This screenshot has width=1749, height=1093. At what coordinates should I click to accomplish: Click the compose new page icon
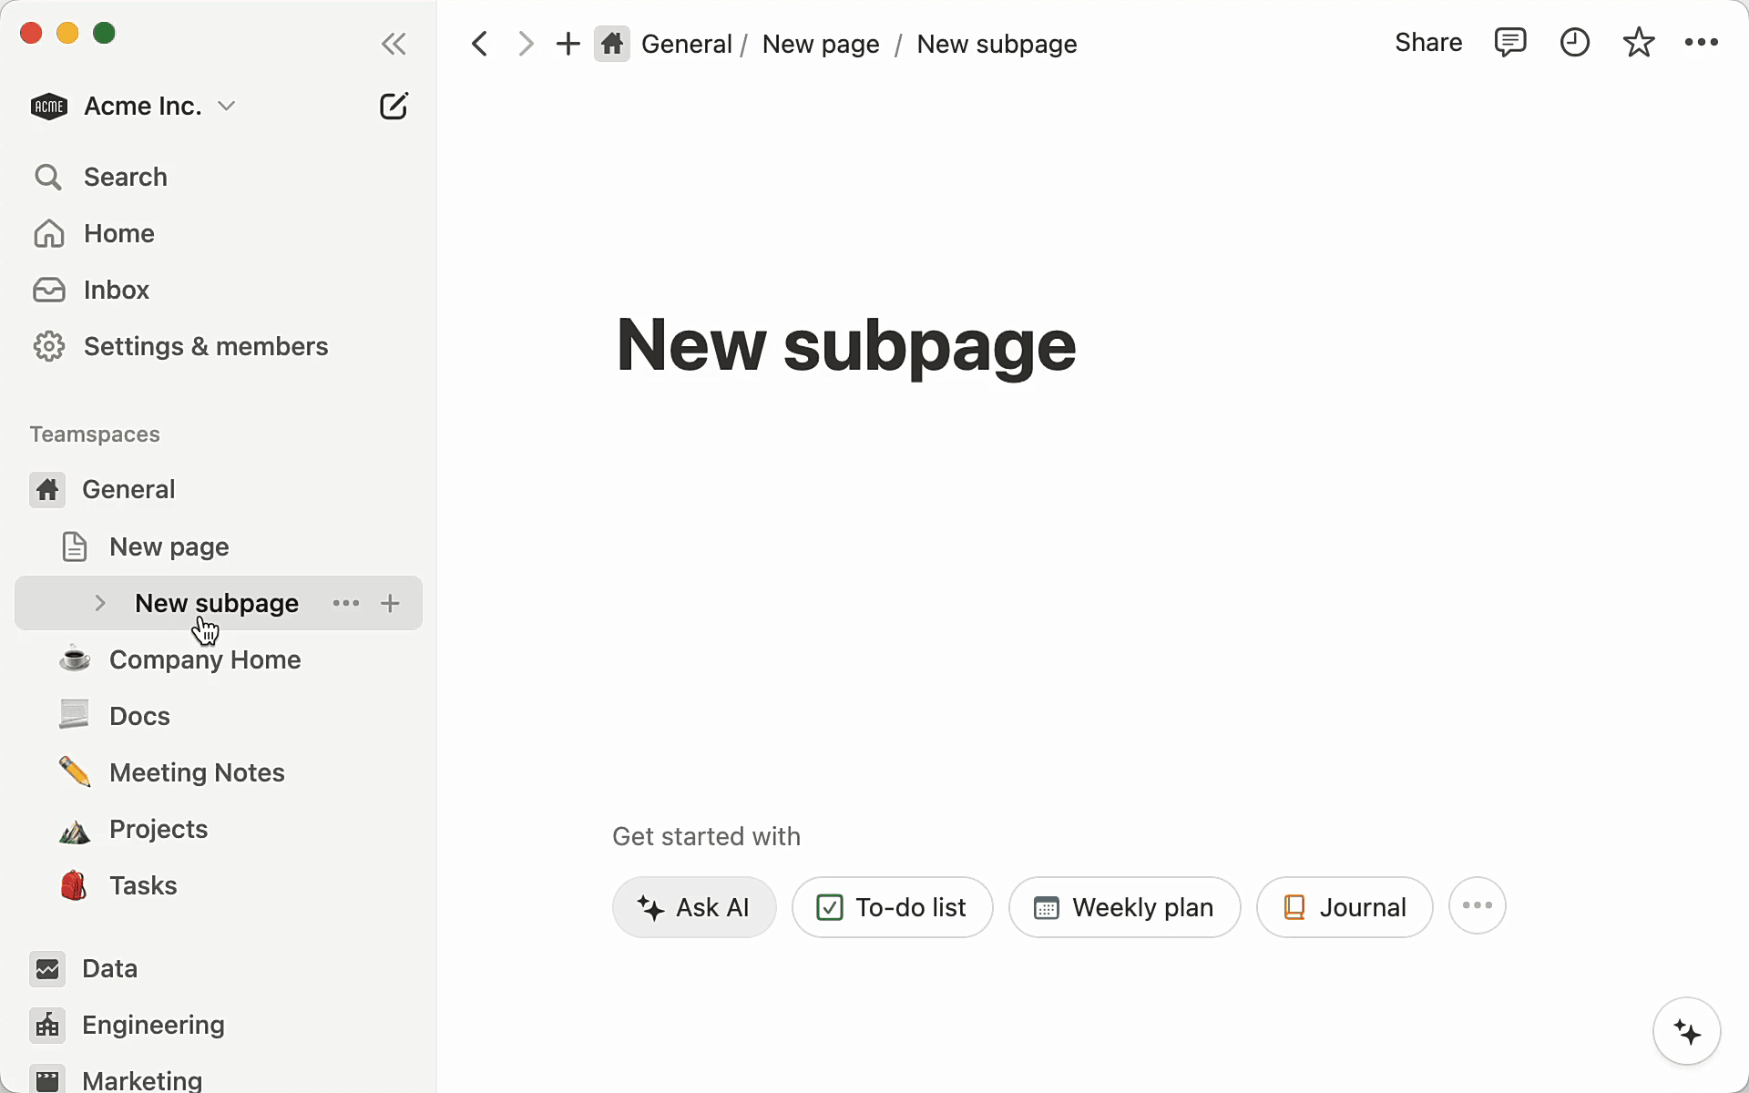394,107
